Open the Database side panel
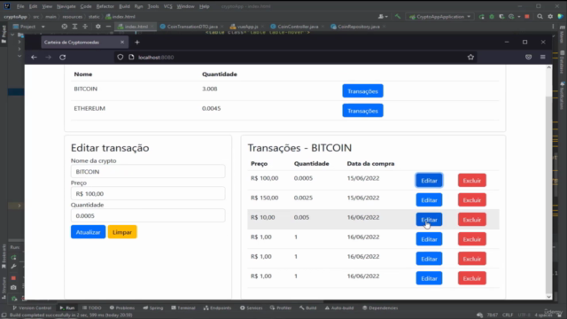Viewport: 567px width, 319px height. [562, 62]
